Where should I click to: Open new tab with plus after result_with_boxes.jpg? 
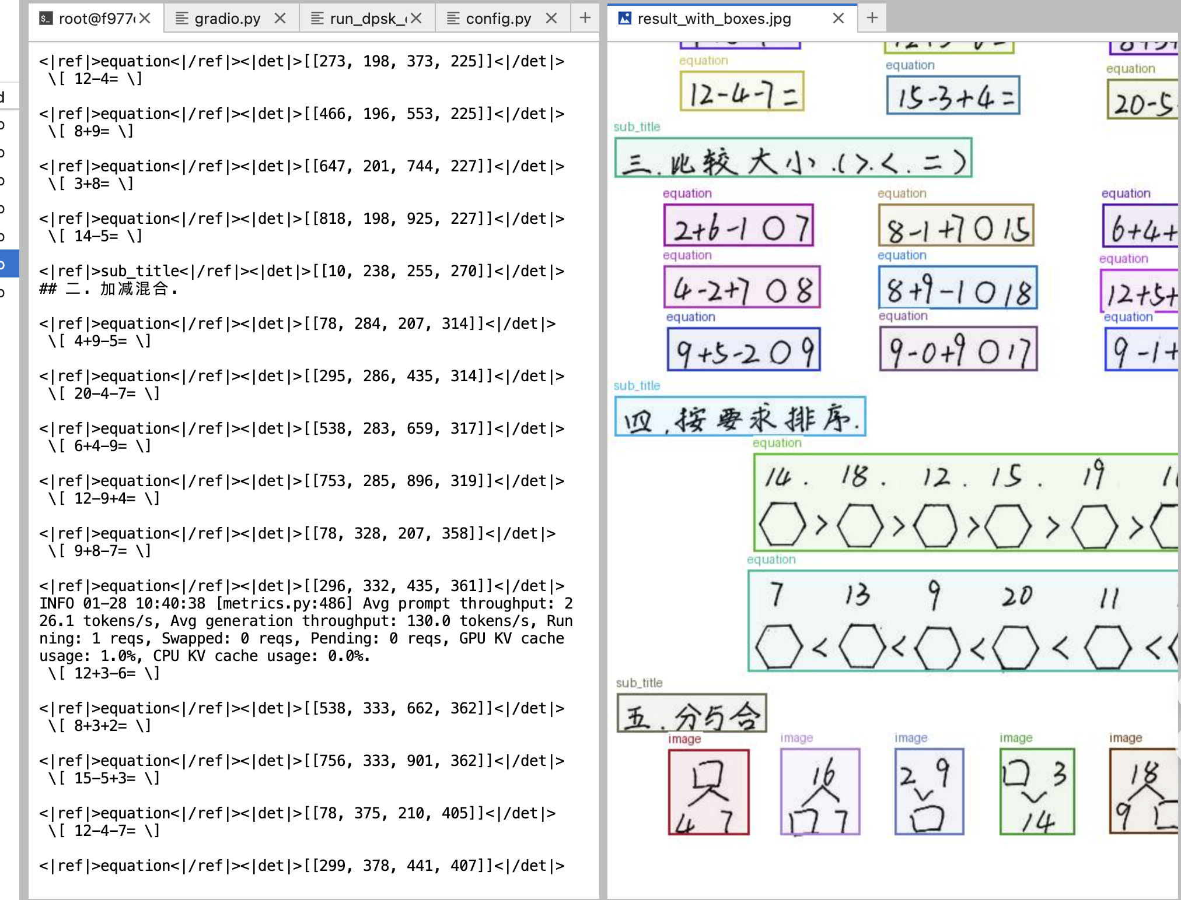tap(872, 18)
